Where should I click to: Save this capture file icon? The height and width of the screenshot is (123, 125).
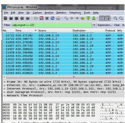(41, 18)
